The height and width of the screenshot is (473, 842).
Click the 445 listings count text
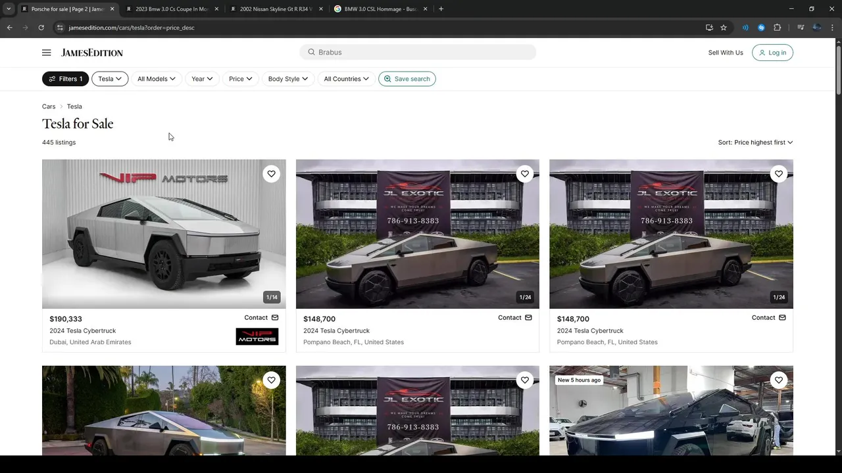click(x=59, y=143)
